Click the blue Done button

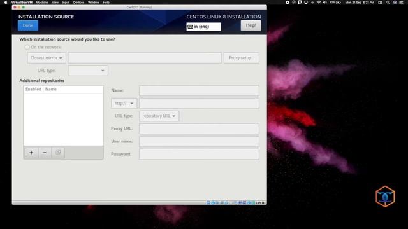[x=28, y=25]
